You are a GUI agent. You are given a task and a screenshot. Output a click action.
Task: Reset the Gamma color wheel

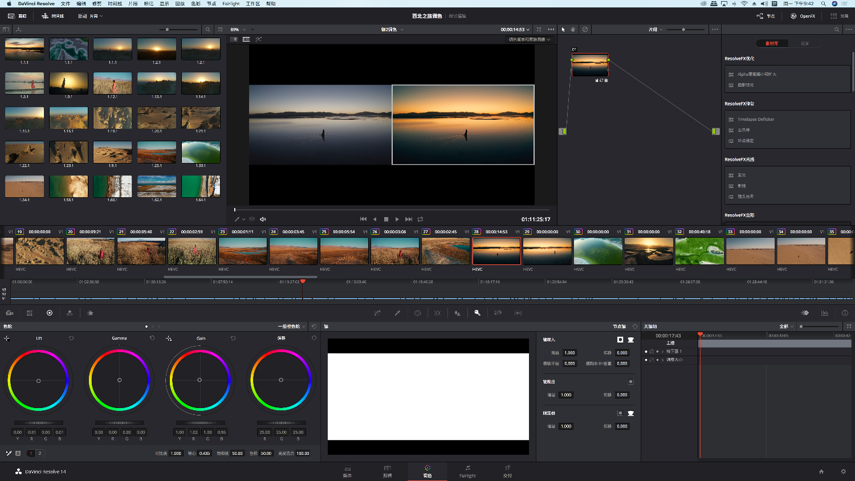152,338
